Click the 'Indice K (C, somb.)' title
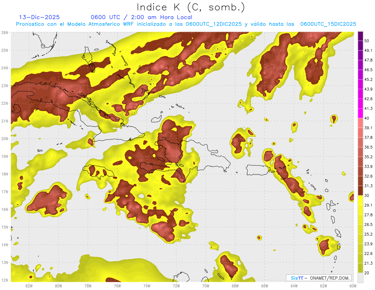The width and height of the screenshot is (375, 290). click(191, 7)
